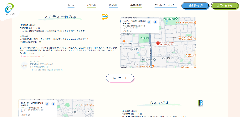Click the orange marker at the upper map bottom

point(153,66)
